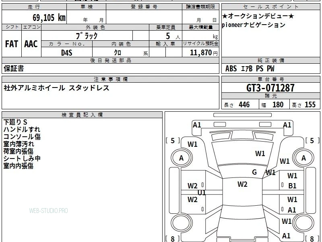
Task: Click the B1 mark on the diagram
Action: 292,186
